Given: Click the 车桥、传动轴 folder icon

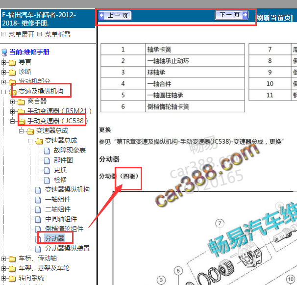Looking at the screenshot, I should click(x=12, y=259).
